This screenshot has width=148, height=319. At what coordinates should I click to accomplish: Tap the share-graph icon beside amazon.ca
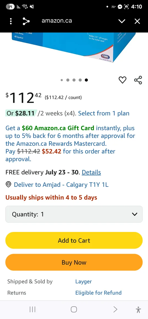click(x=26, y=21)
